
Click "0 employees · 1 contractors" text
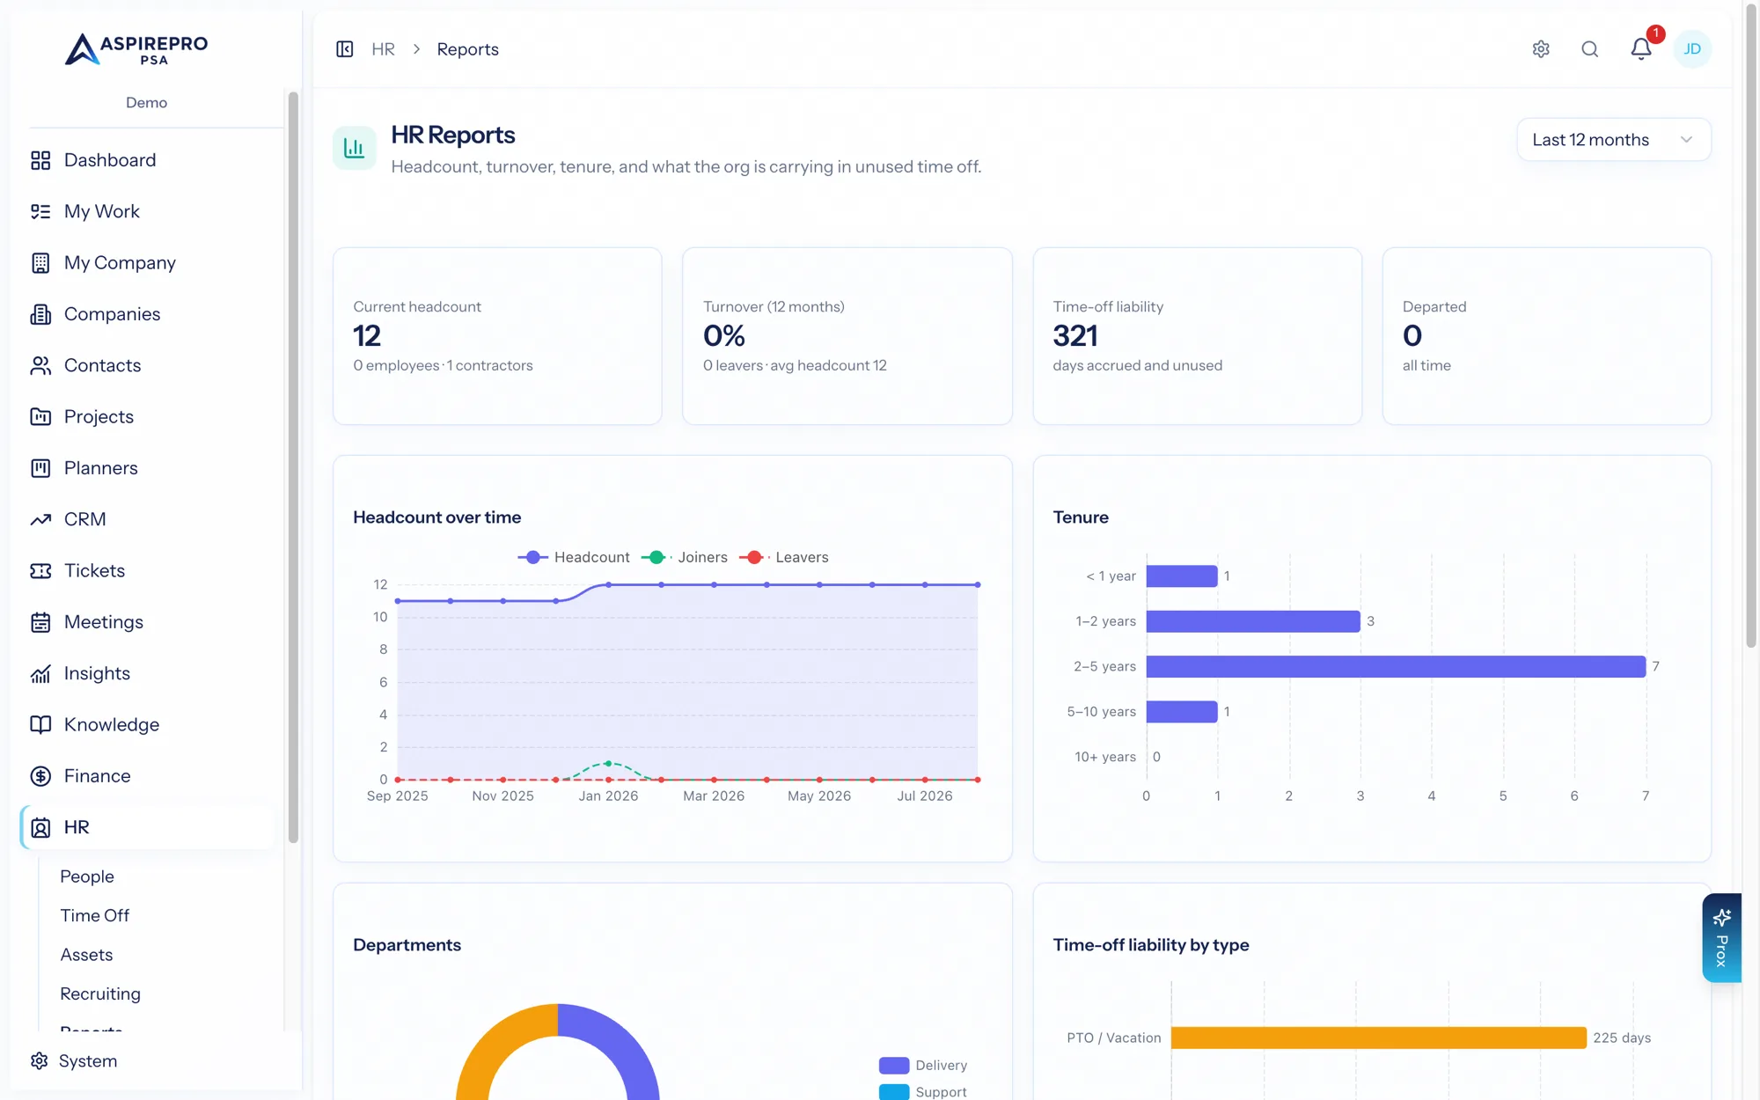443,365
